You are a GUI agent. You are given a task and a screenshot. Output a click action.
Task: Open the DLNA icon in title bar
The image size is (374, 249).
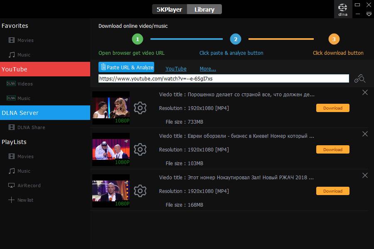343,9
